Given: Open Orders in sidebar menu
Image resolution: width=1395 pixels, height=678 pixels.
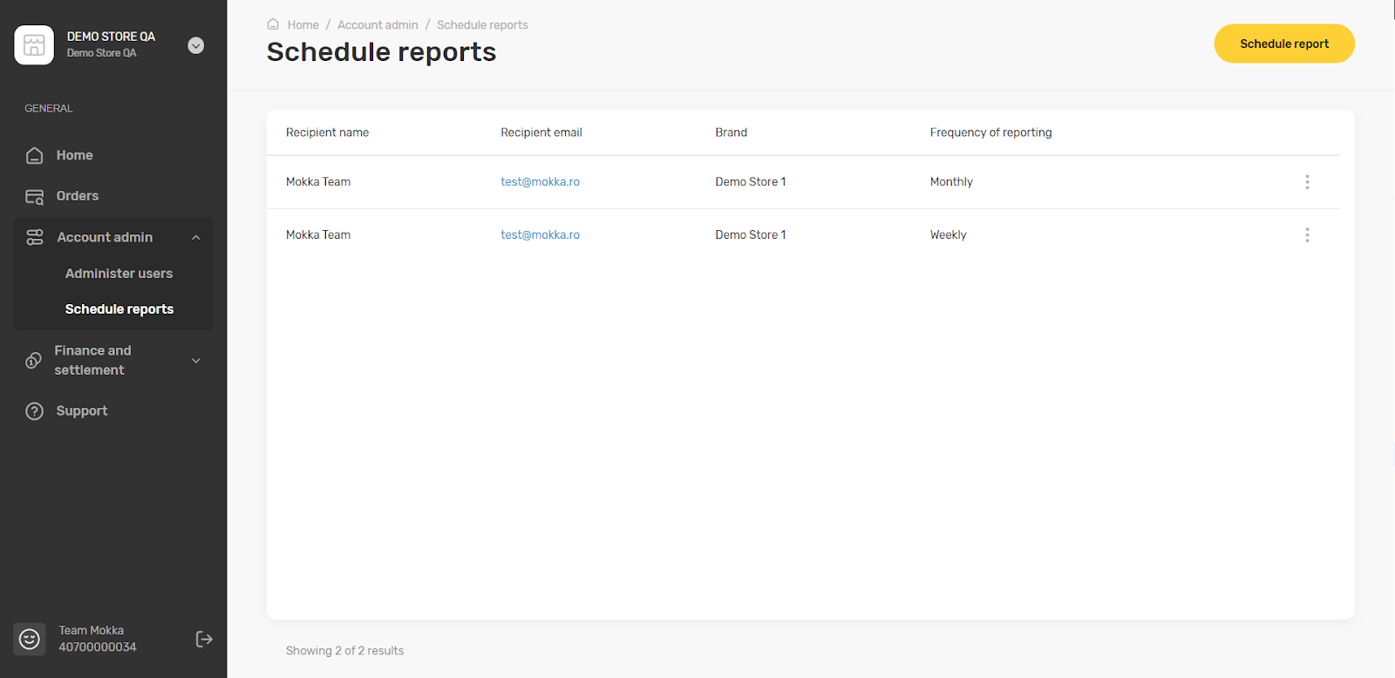Looking at the screenshot, I should click(78, 196).
